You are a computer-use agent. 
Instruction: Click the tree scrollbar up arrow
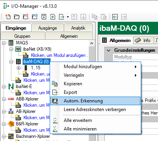92,43
